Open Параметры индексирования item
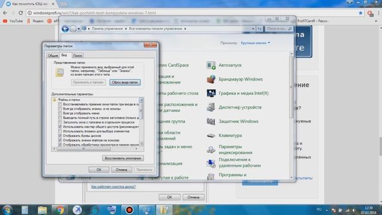 pyautogui.click(x=229, y=149)
